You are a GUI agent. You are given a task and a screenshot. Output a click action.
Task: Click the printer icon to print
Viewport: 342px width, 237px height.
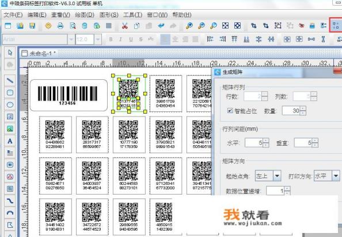click(60, 26)
